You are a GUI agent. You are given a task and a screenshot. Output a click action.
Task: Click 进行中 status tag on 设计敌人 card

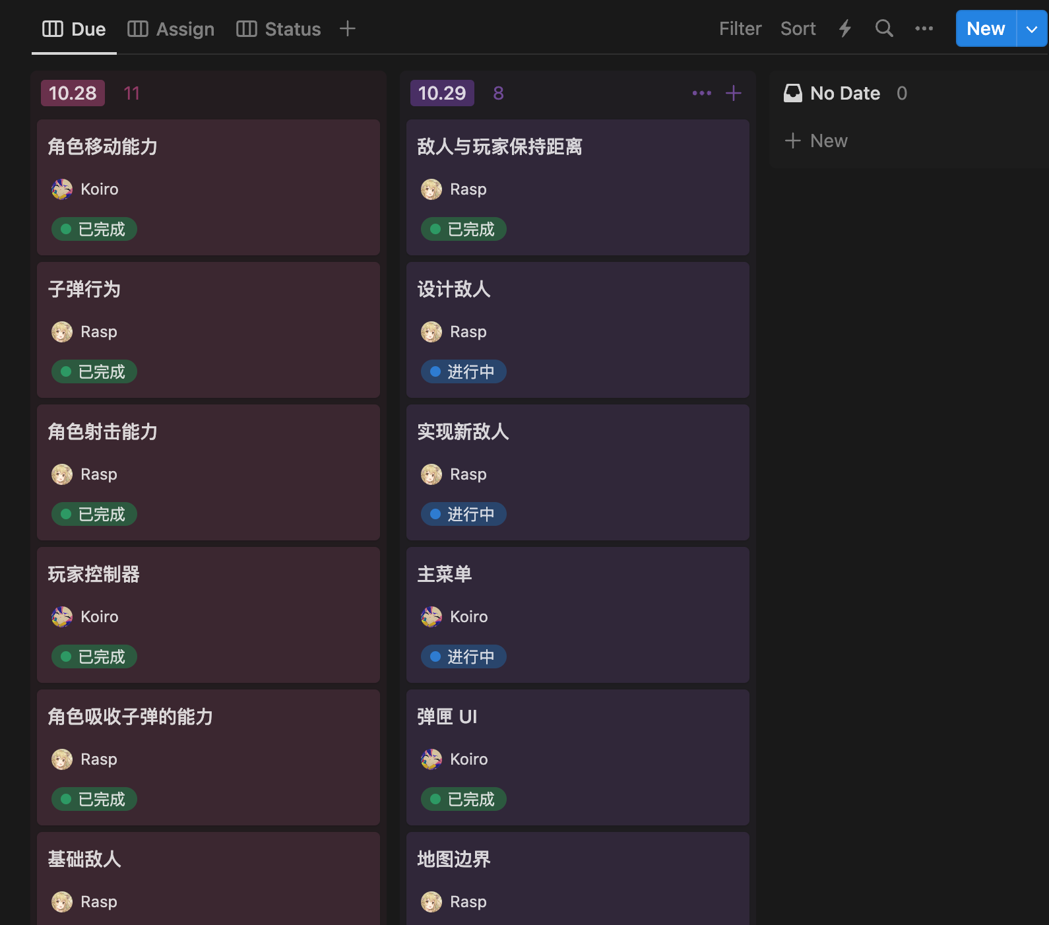click(x=463, y=371)
